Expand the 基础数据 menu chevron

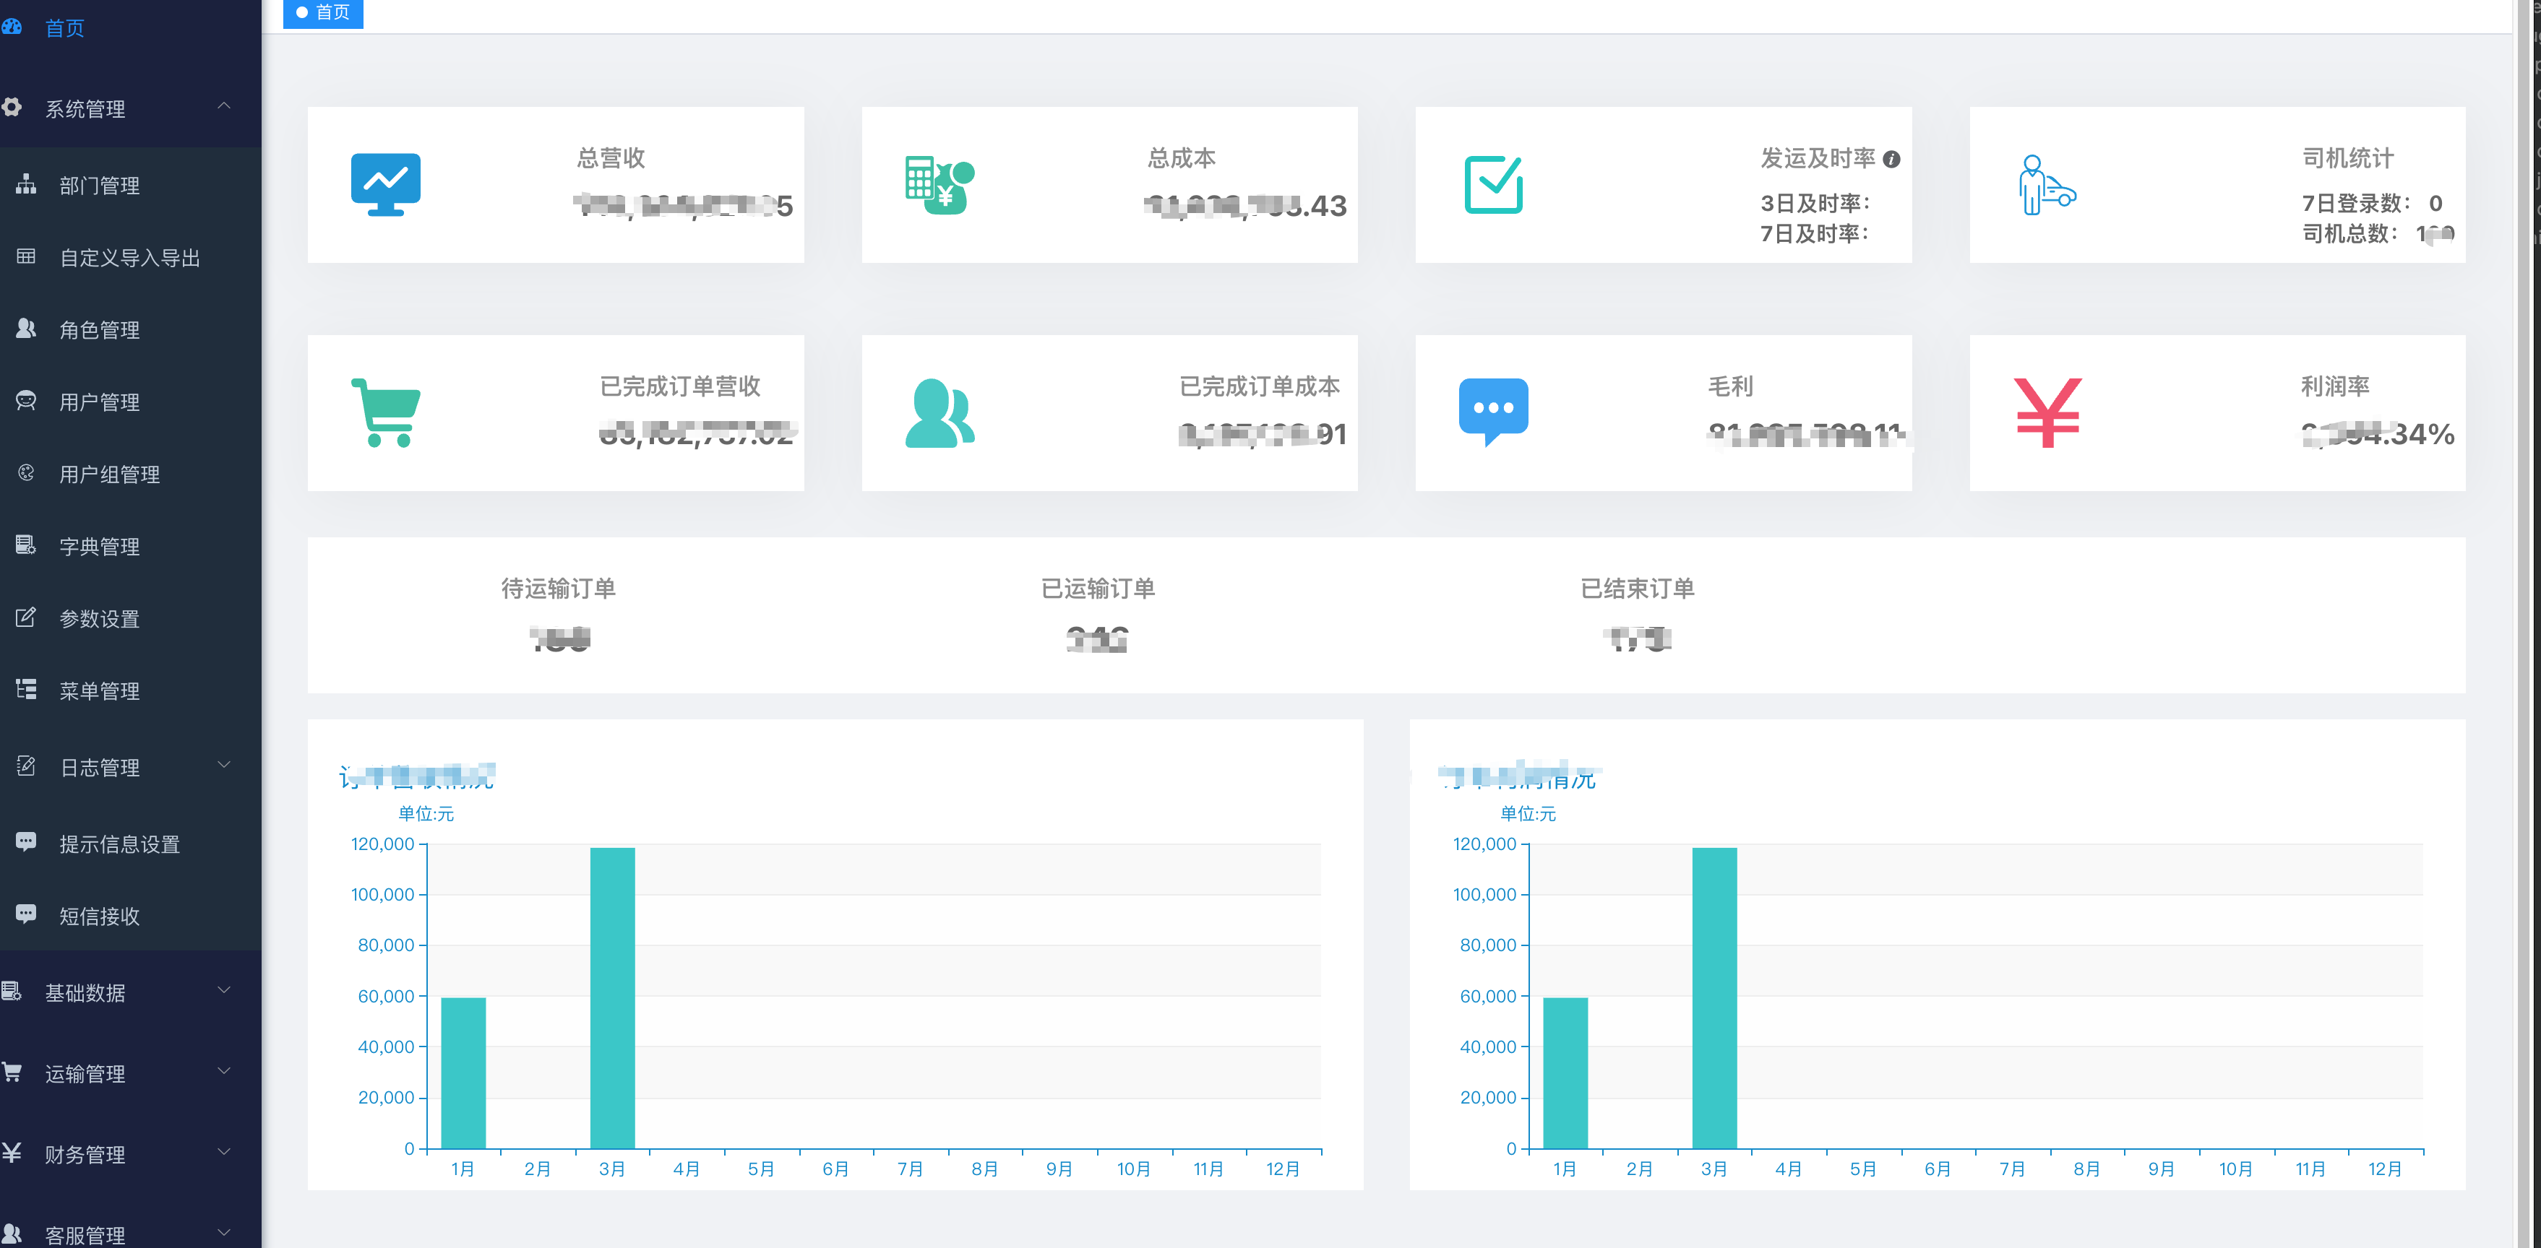[224, 989]
